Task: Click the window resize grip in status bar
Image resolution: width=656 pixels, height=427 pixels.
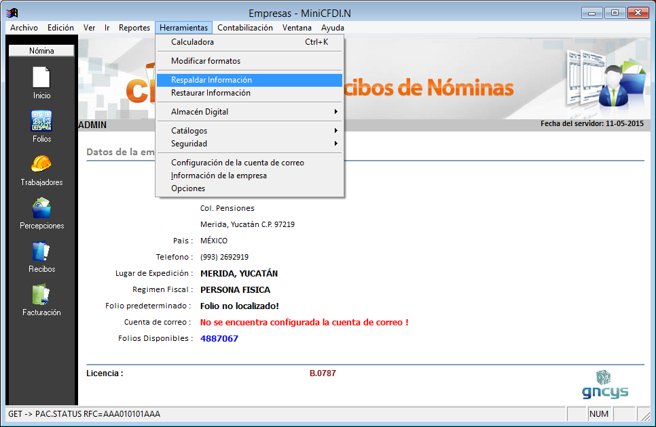Action: click(646, 415)
